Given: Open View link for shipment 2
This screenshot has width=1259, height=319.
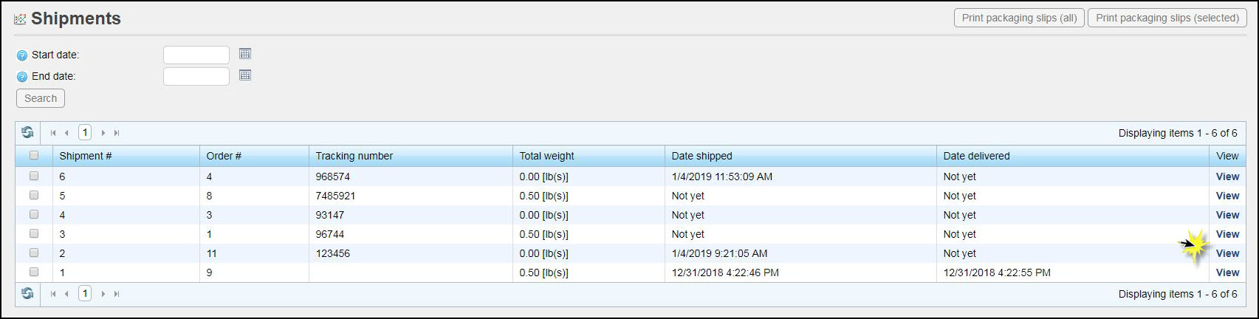Looking at the screenshot, I should (1227, 253).
